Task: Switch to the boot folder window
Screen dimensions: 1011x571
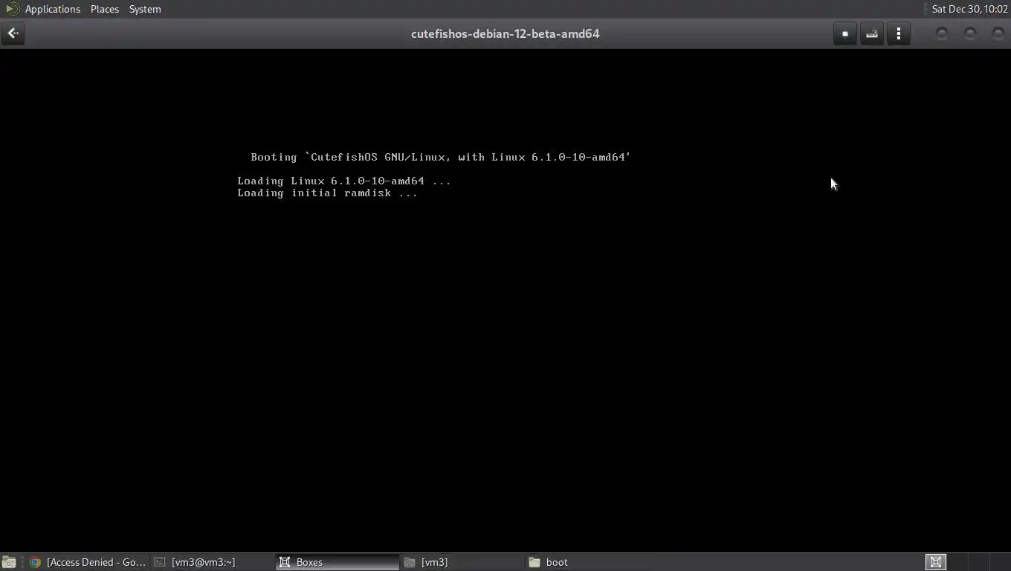Action: pyautogui.click(x=587, y=562)
